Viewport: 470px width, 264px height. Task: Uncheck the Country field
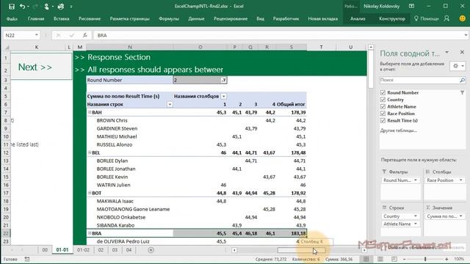click(383, 100)
